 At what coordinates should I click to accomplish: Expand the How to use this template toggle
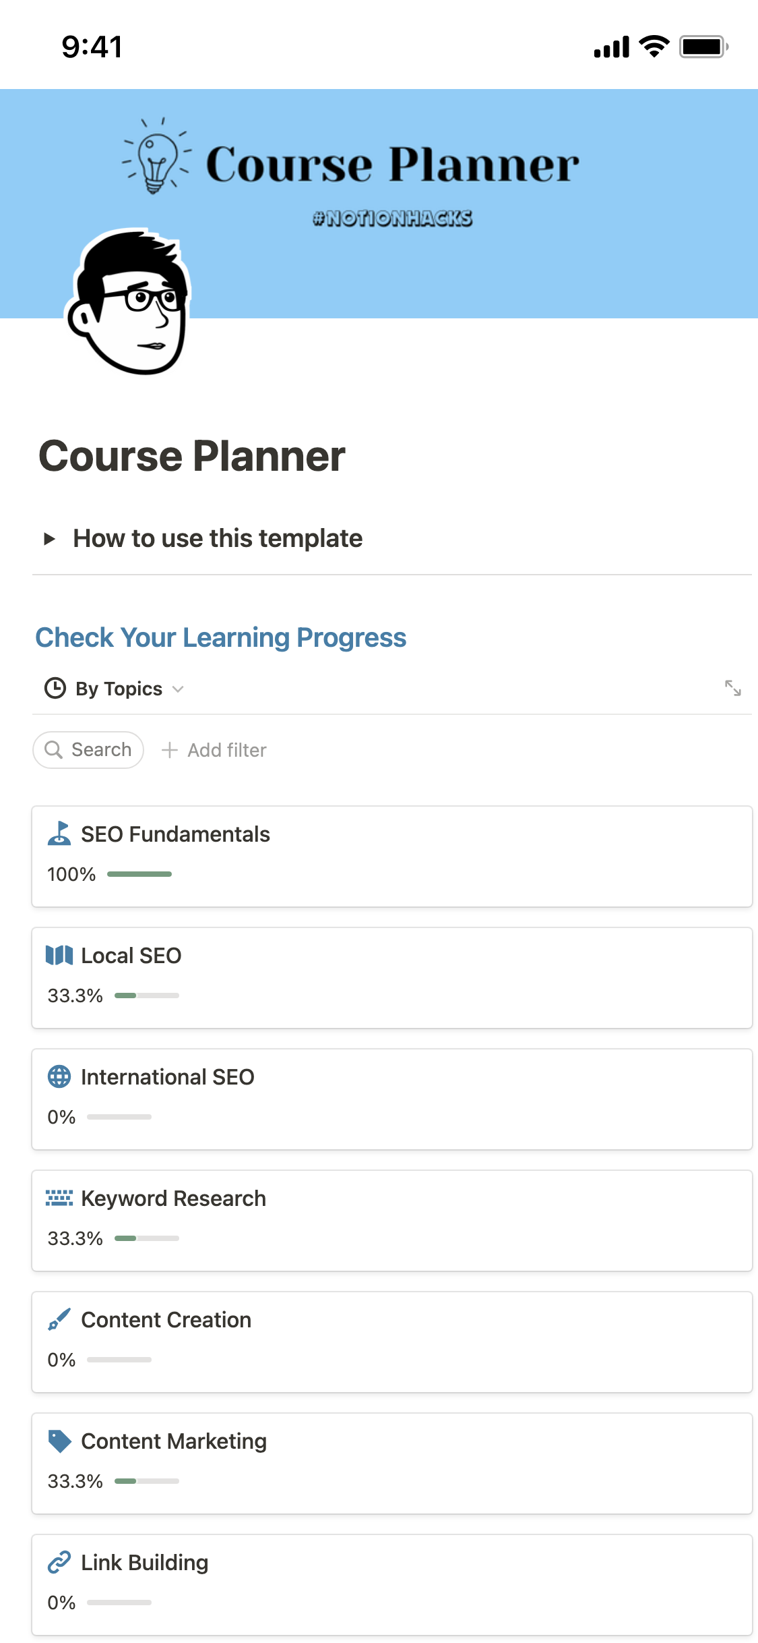coord(49,538)
